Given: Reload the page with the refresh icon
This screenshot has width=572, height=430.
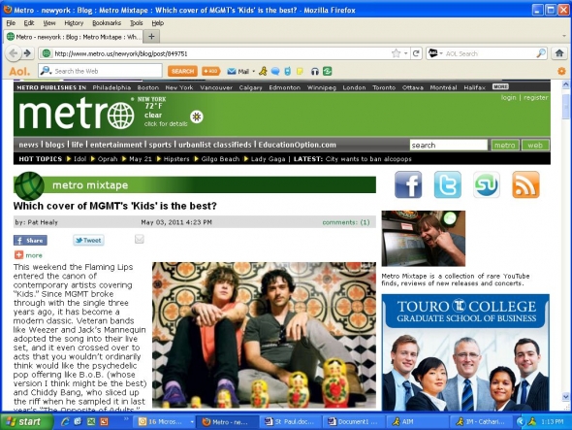Looking at the screenshot, I should pos(416,53).
